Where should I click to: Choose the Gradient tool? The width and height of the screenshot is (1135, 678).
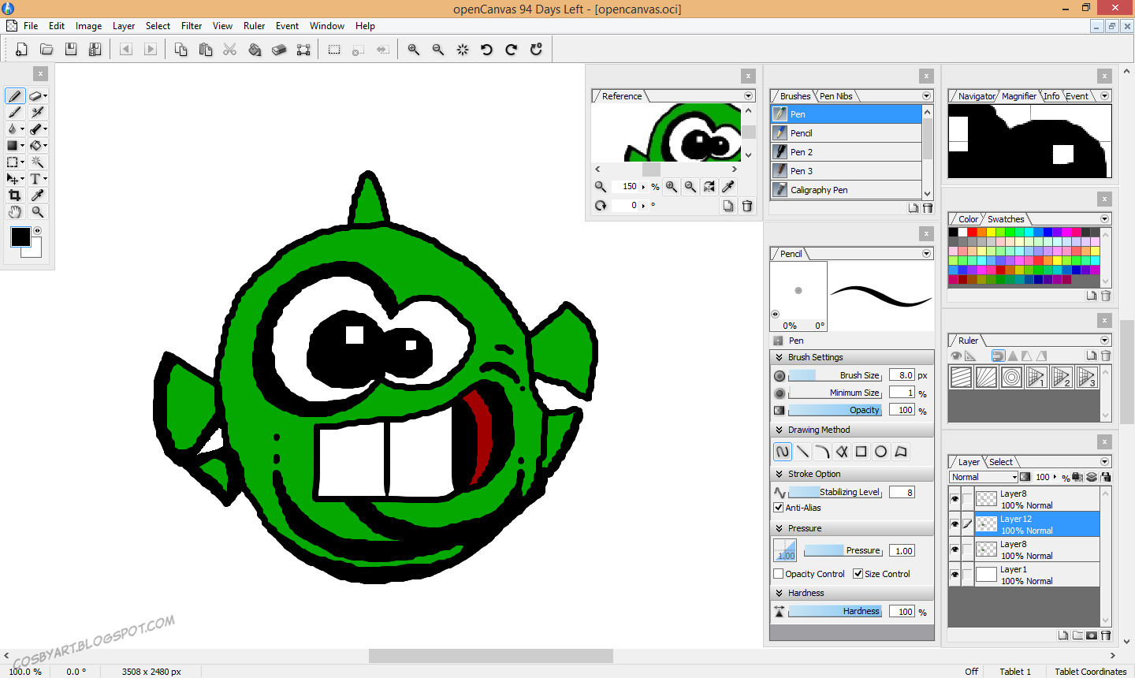pos(14,146)
